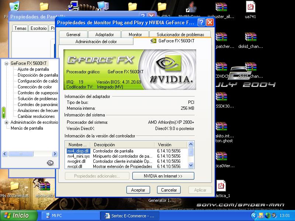Screen dimensions: 295x221
Task: Open Escritorio tab in Propiedades de Pantalla
Action: [x=39, y=28]
